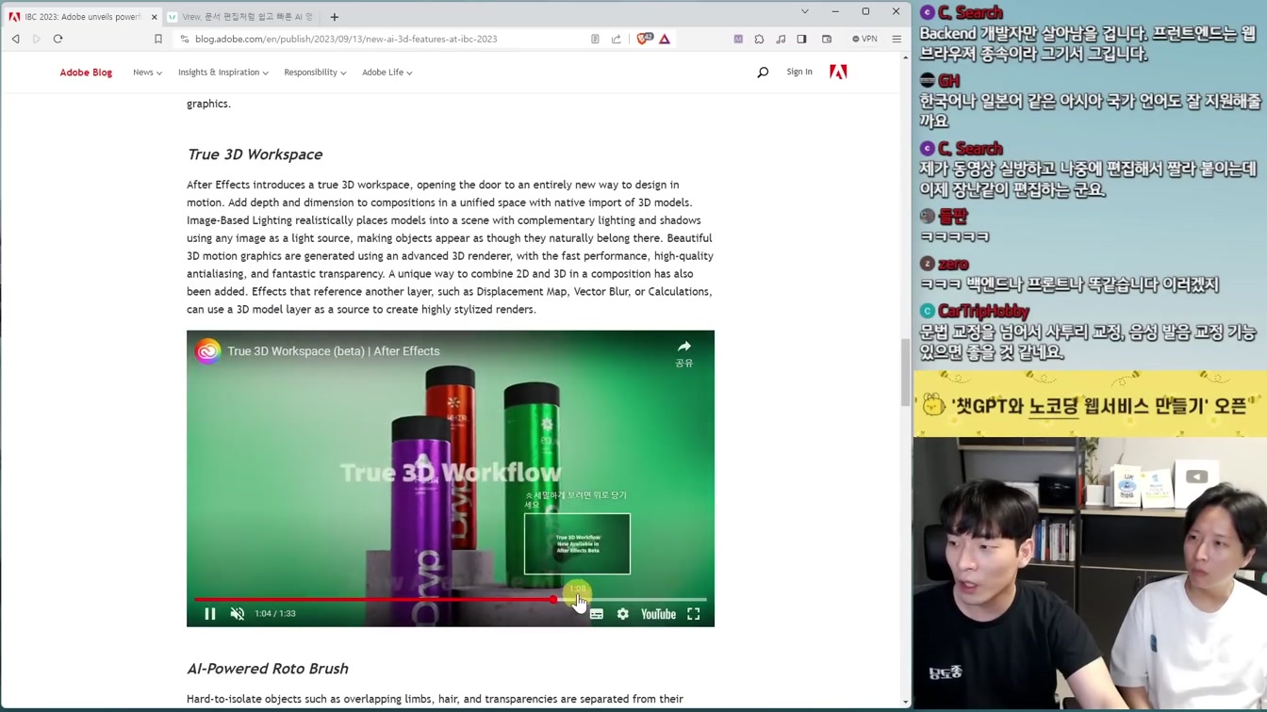The width and height of the screenshot is (1267, 712).
Task: Toggle the browser sidebar panel icon
Action: click(801, 39)
